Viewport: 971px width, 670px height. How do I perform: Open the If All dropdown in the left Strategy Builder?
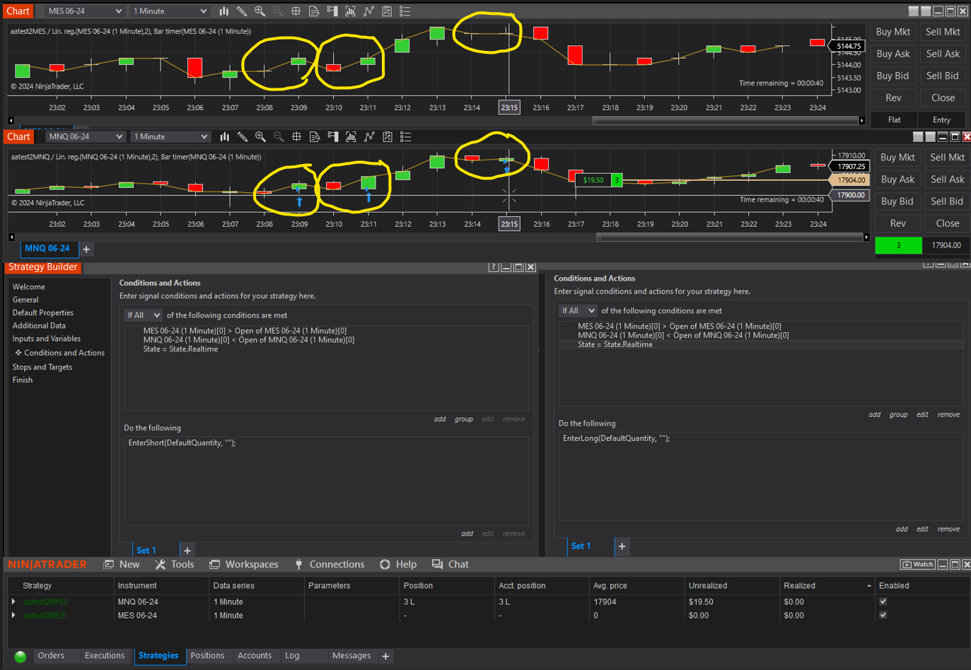[143, 315]
